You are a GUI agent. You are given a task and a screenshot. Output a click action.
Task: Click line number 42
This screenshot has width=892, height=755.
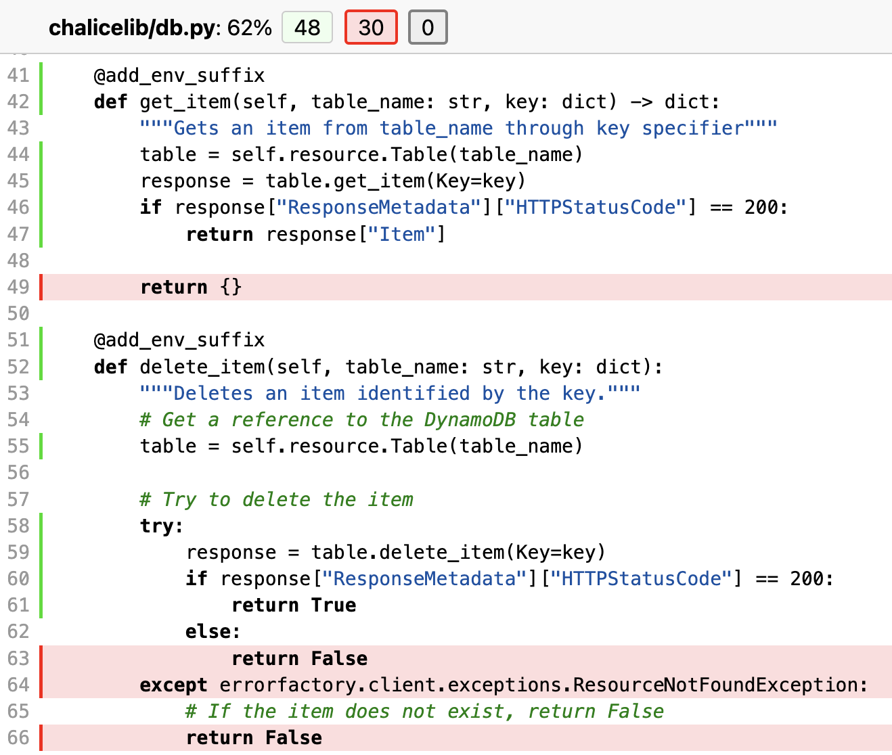click(x=18, y=101)
